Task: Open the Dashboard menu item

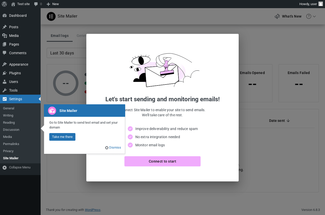Action: [x=20, y=16]
